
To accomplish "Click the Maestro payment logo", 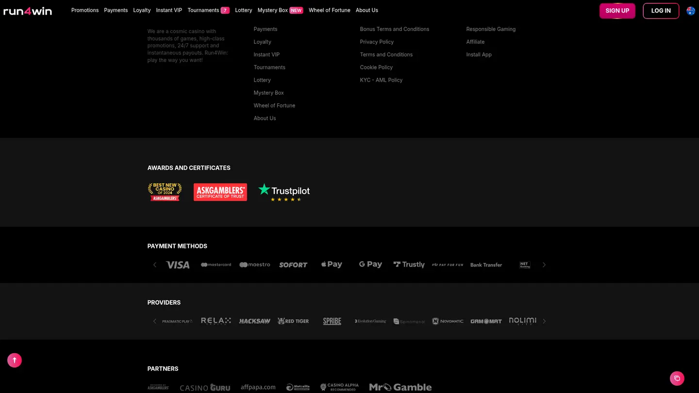I will (x=255, y=265).
